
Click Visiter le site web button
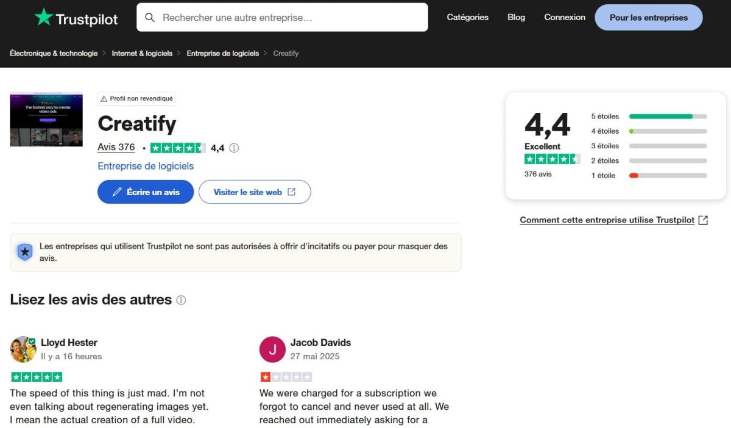[255, 192]
